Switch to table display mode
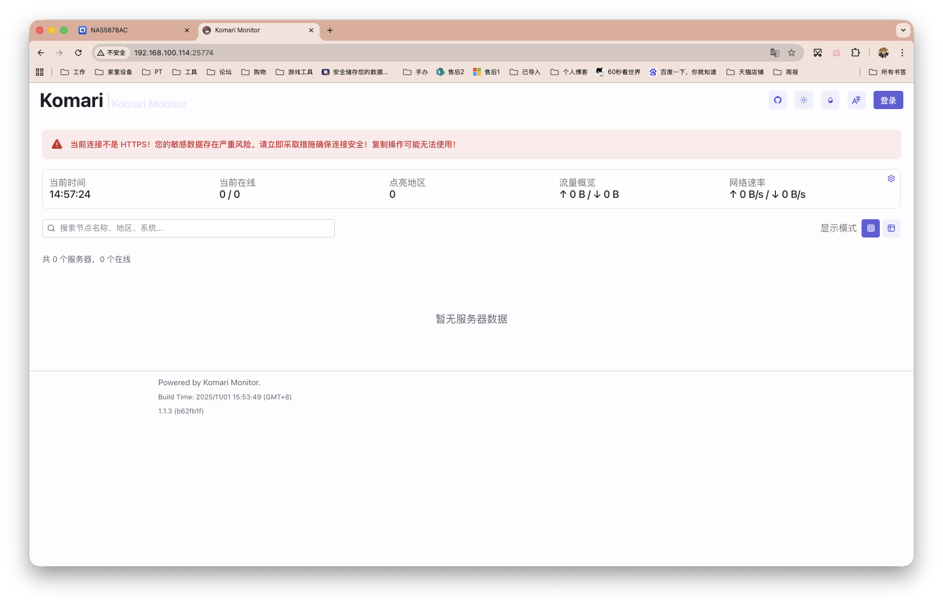Image resolution: width=943 pixels, height=605 pixels. (x=891, y=228)
